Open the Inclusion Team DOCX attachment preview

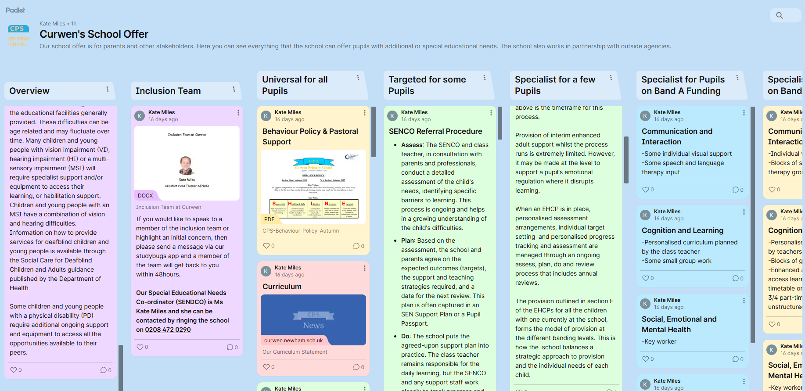tap(187, 163)
